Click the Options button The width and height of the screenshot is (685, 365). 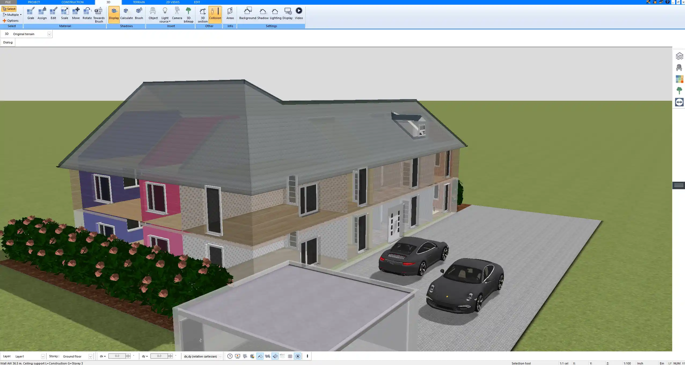[x=11, y=21]
